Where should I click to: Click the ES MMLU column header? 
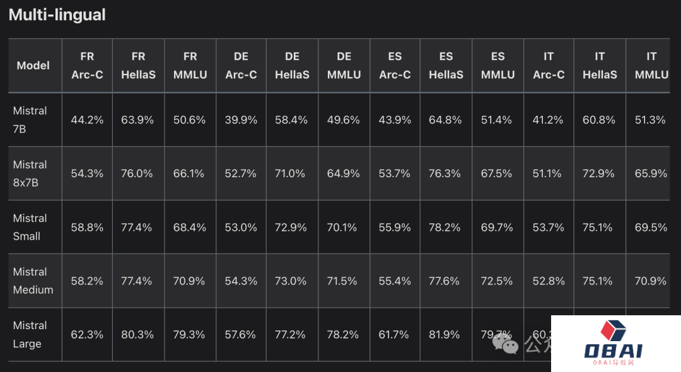[498, 66]
